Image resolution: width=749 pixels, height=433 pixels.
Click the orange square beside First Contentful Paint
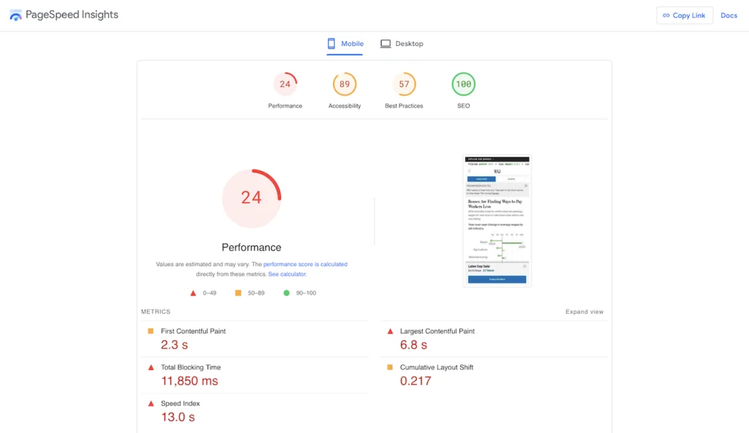click(x=151, y=331)
